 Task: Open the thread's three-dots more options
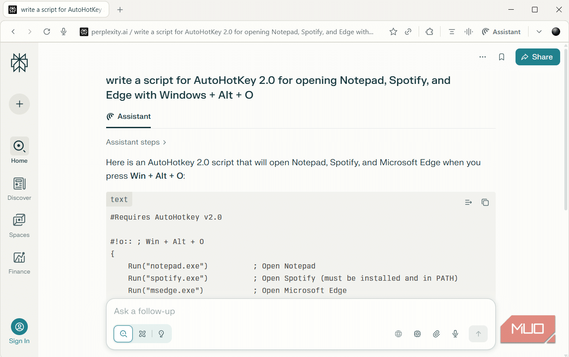click(483, 57)
